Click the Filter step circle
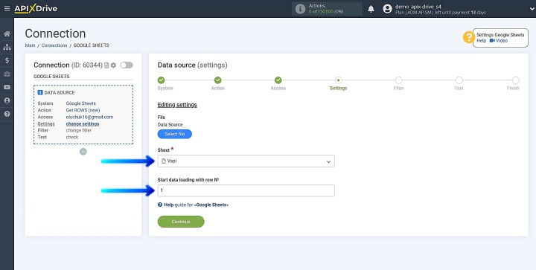The width and height of the screenshot is (536, 270). click(x=398, y=80)
